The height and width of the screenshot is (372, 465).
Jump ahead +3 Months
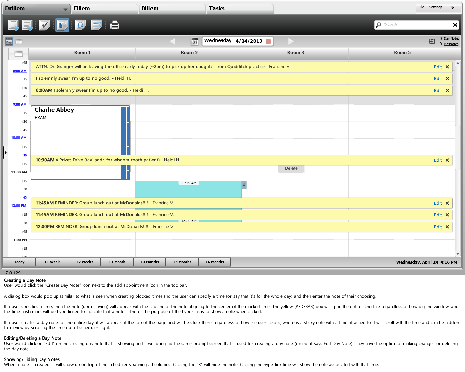(149, 262)
